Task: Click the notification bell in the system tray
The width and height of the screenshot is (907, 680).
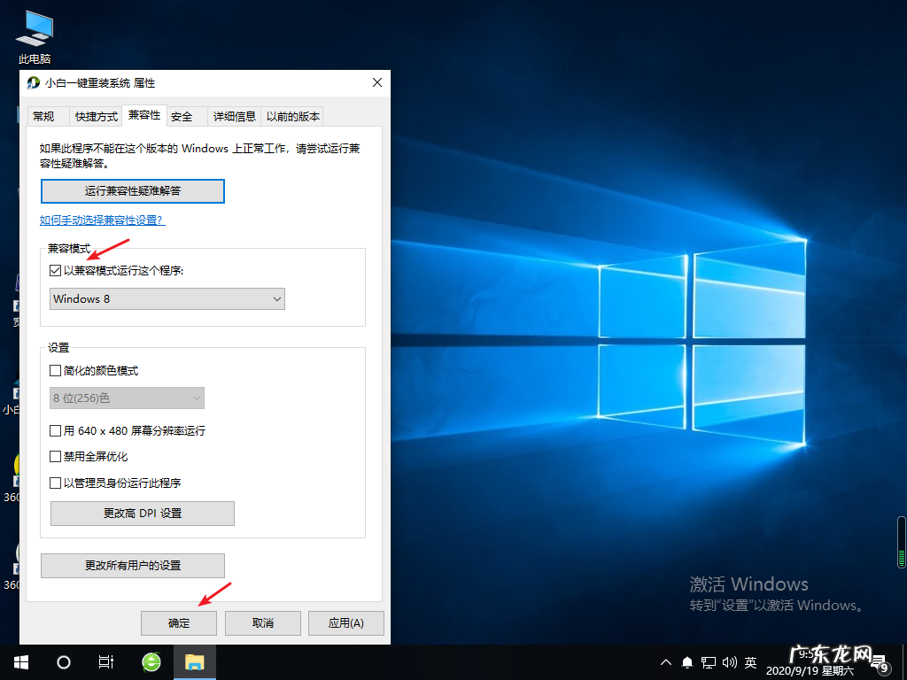Action: coord(686,661)
